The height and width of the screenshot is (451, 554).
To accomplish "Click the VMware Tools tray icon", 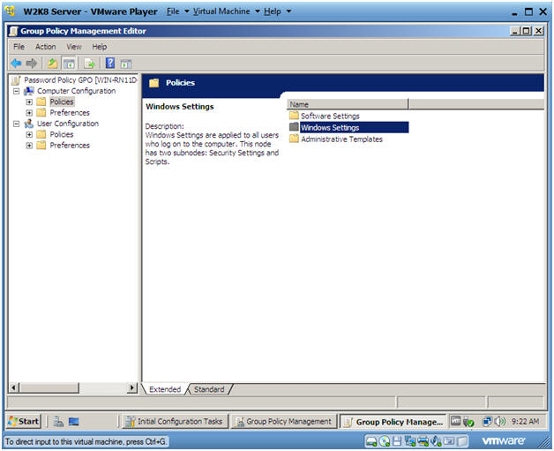I will point(456,421).
